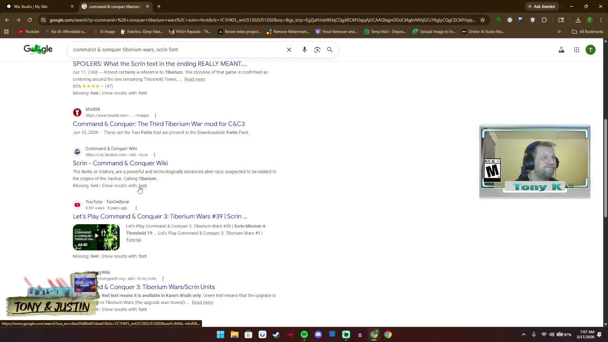Viewport: 608px width, 342px height.
Task: Open Vocal Remover bookmark
Action: 336,32
